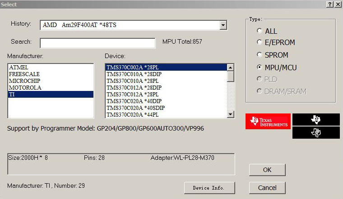Click the Pins: 28 text
Screen dimensions: 343x199
(94, 158)
